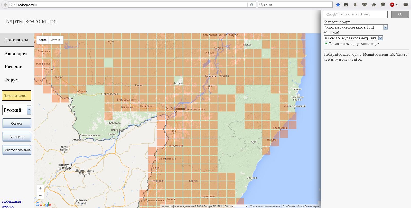This screenshot has width=411, height=208.
Task: Zoom out on the map
Action: point(40,195)
